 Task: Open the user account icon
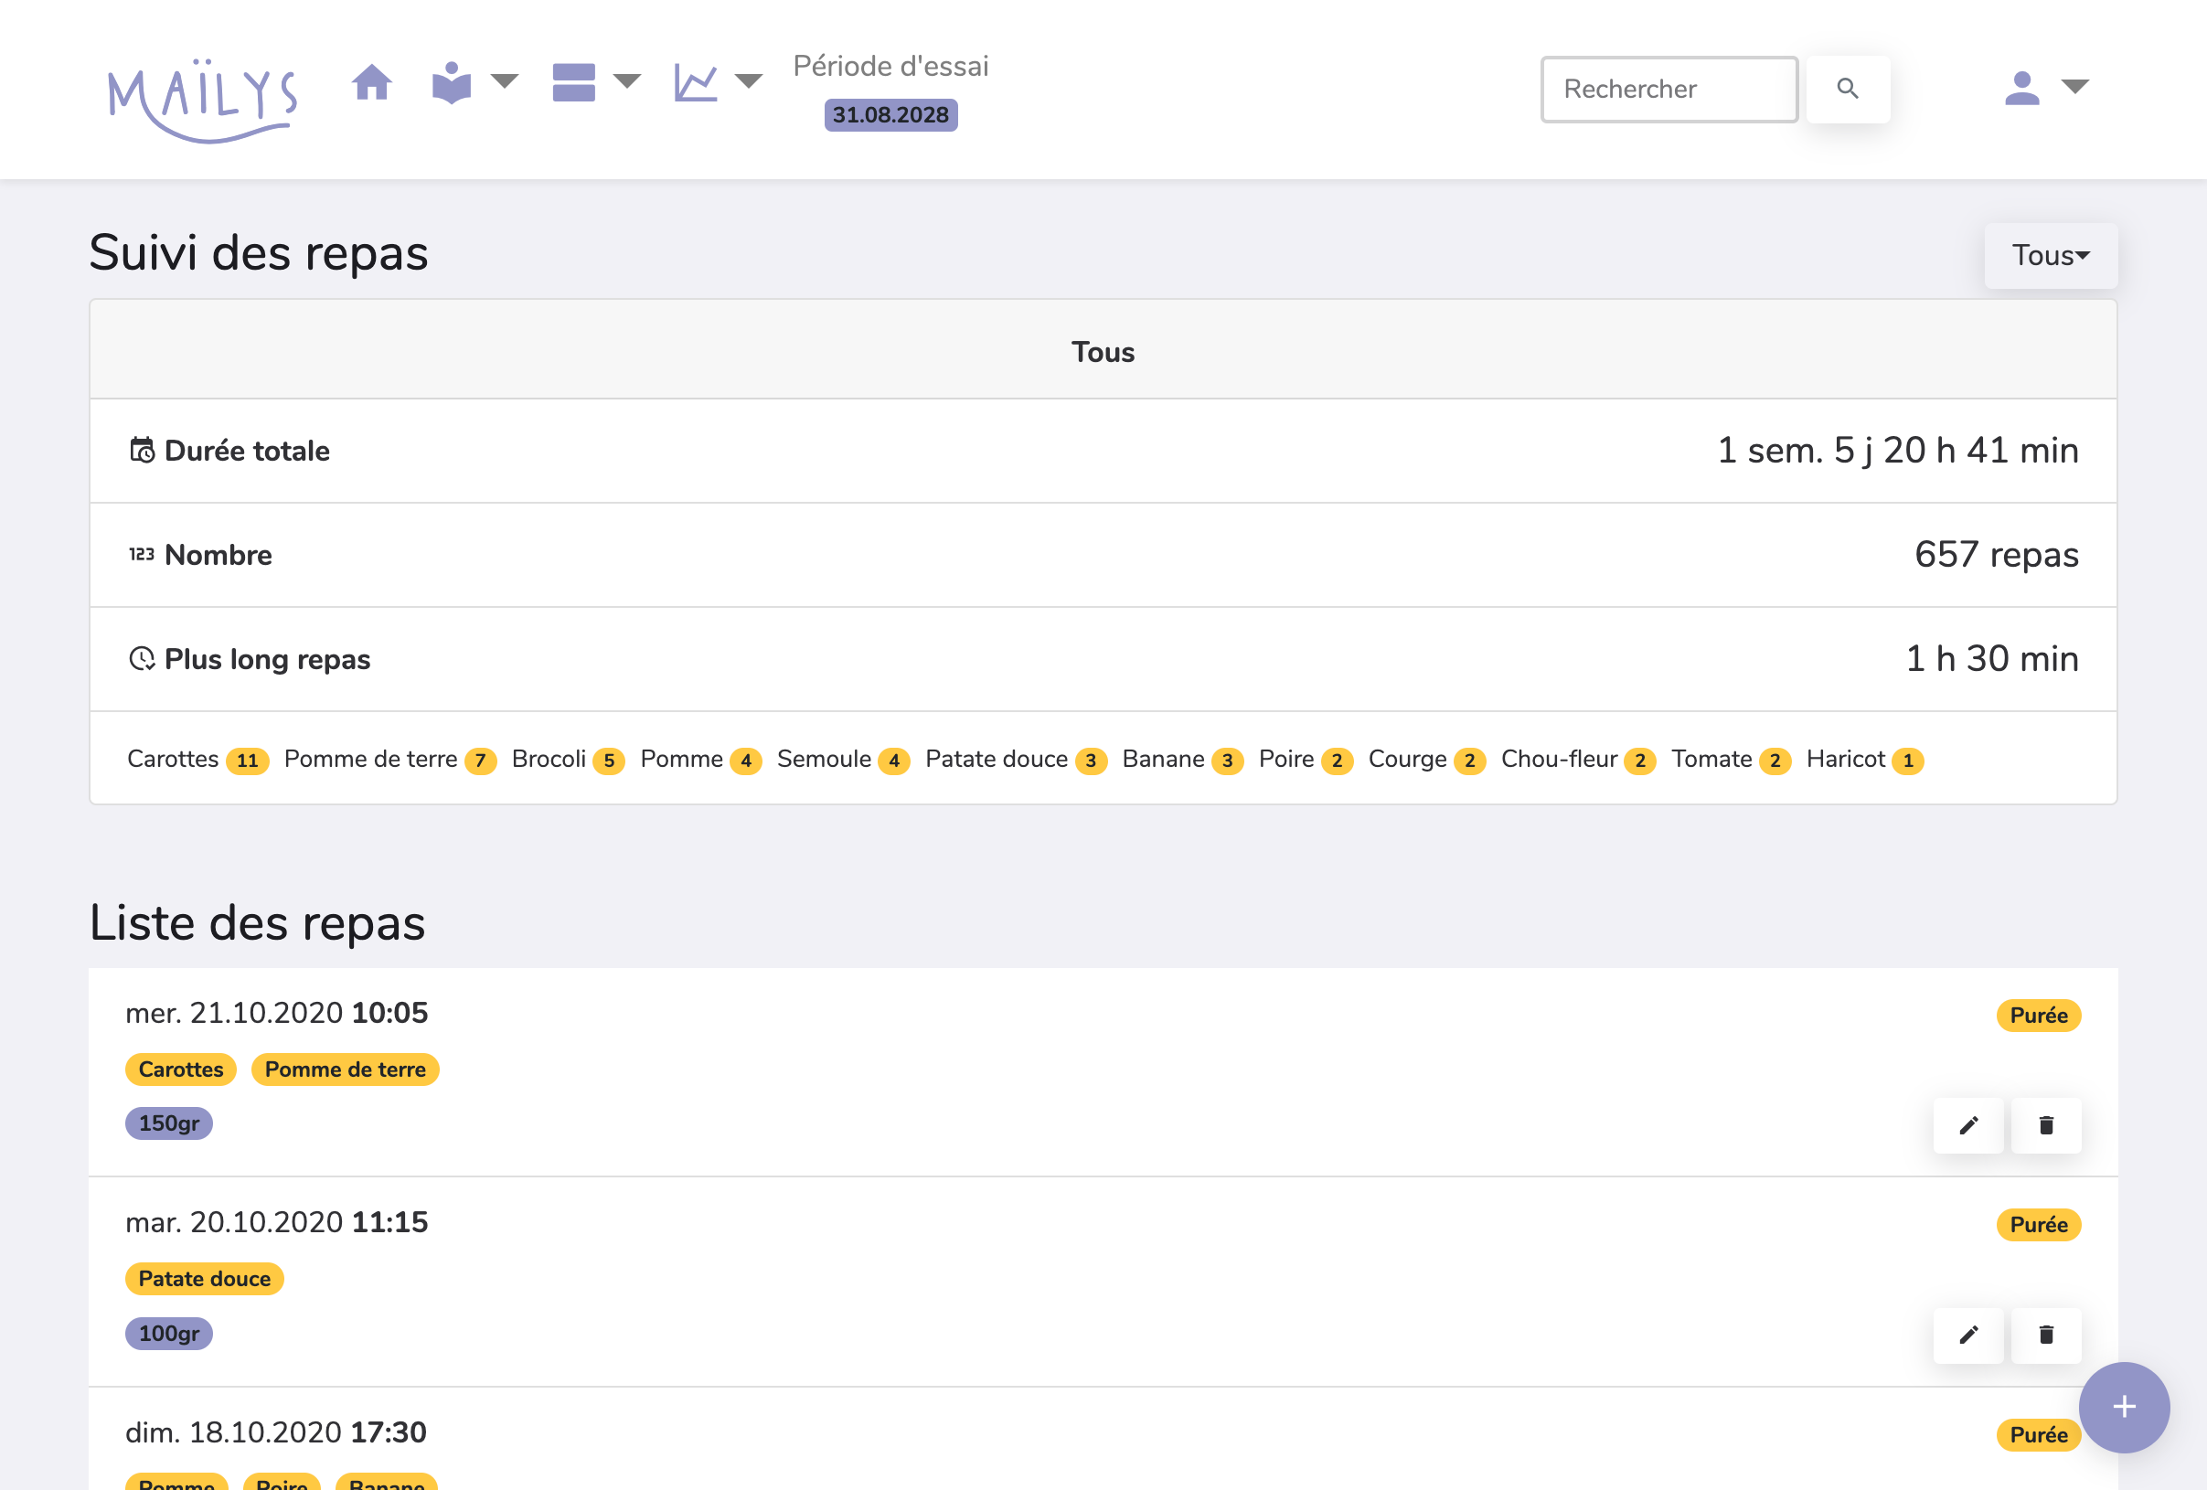(2021, 89)
